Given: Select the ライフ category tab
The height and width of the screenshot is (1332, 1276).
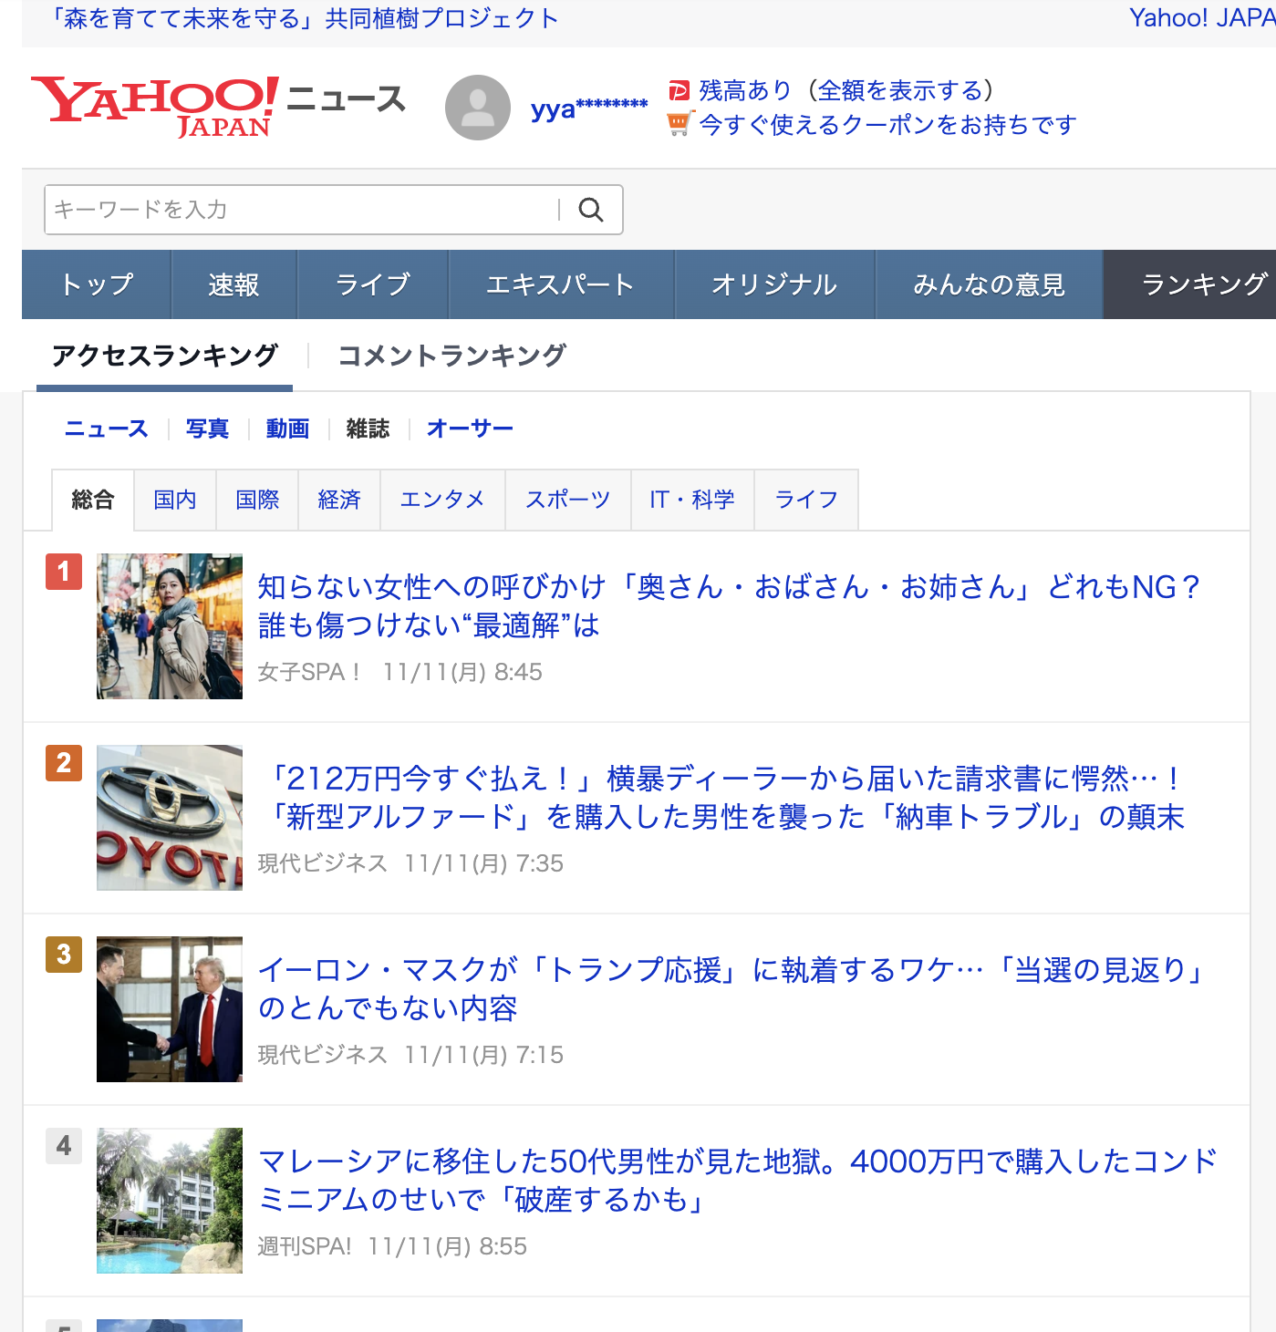Looking at the screenshot, I should click(x=806, y=500).
